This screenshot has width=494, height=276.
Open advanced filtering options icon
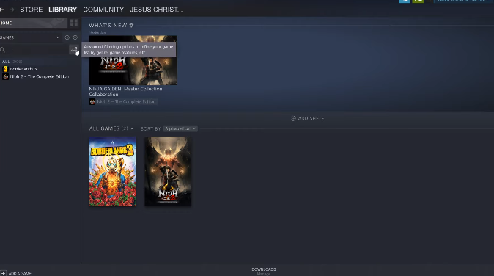coord(74,49)
